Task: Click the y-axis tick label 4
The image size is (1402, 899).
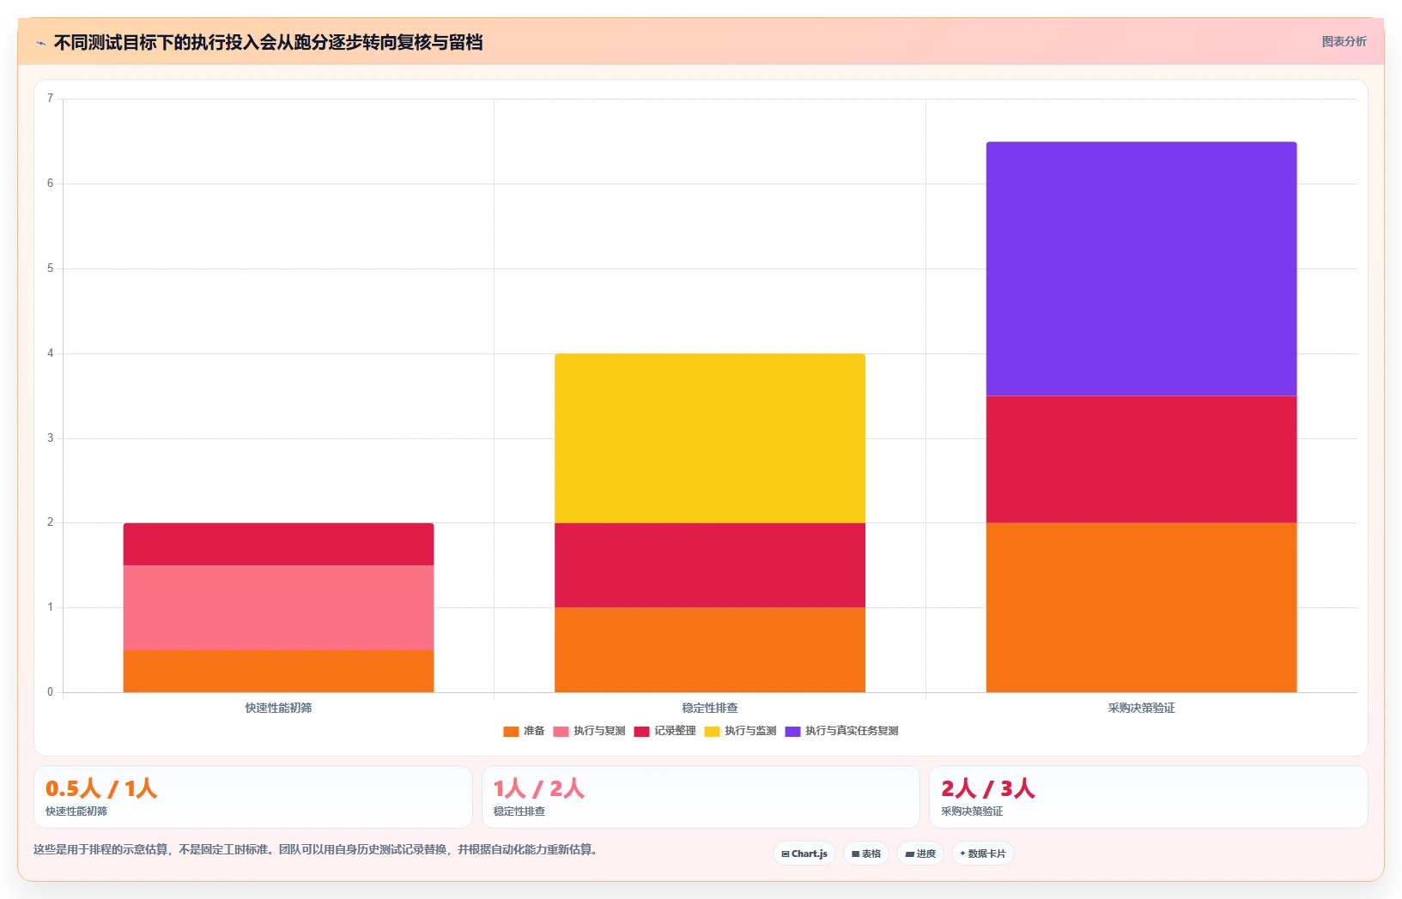Action: click(50, 353)
